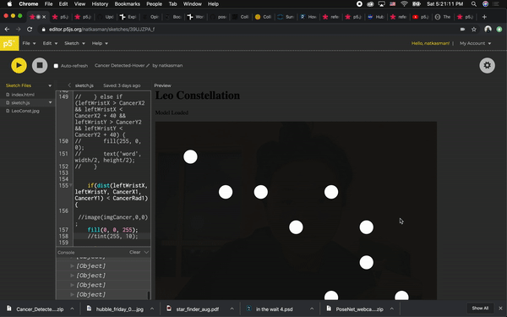Open the Edit menu in p5 editor

50,43
